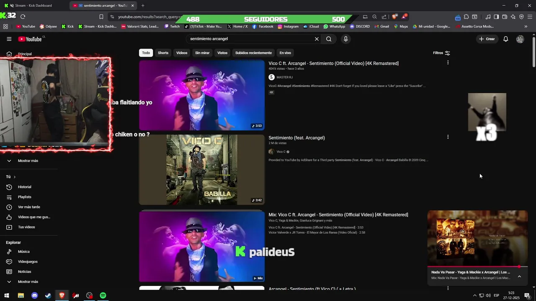Viewport: 536px width, 301px height.
Task: Open title Sentimiento (feat. Arcangel)
Action: pyautogui.click(x=296, y=138)
